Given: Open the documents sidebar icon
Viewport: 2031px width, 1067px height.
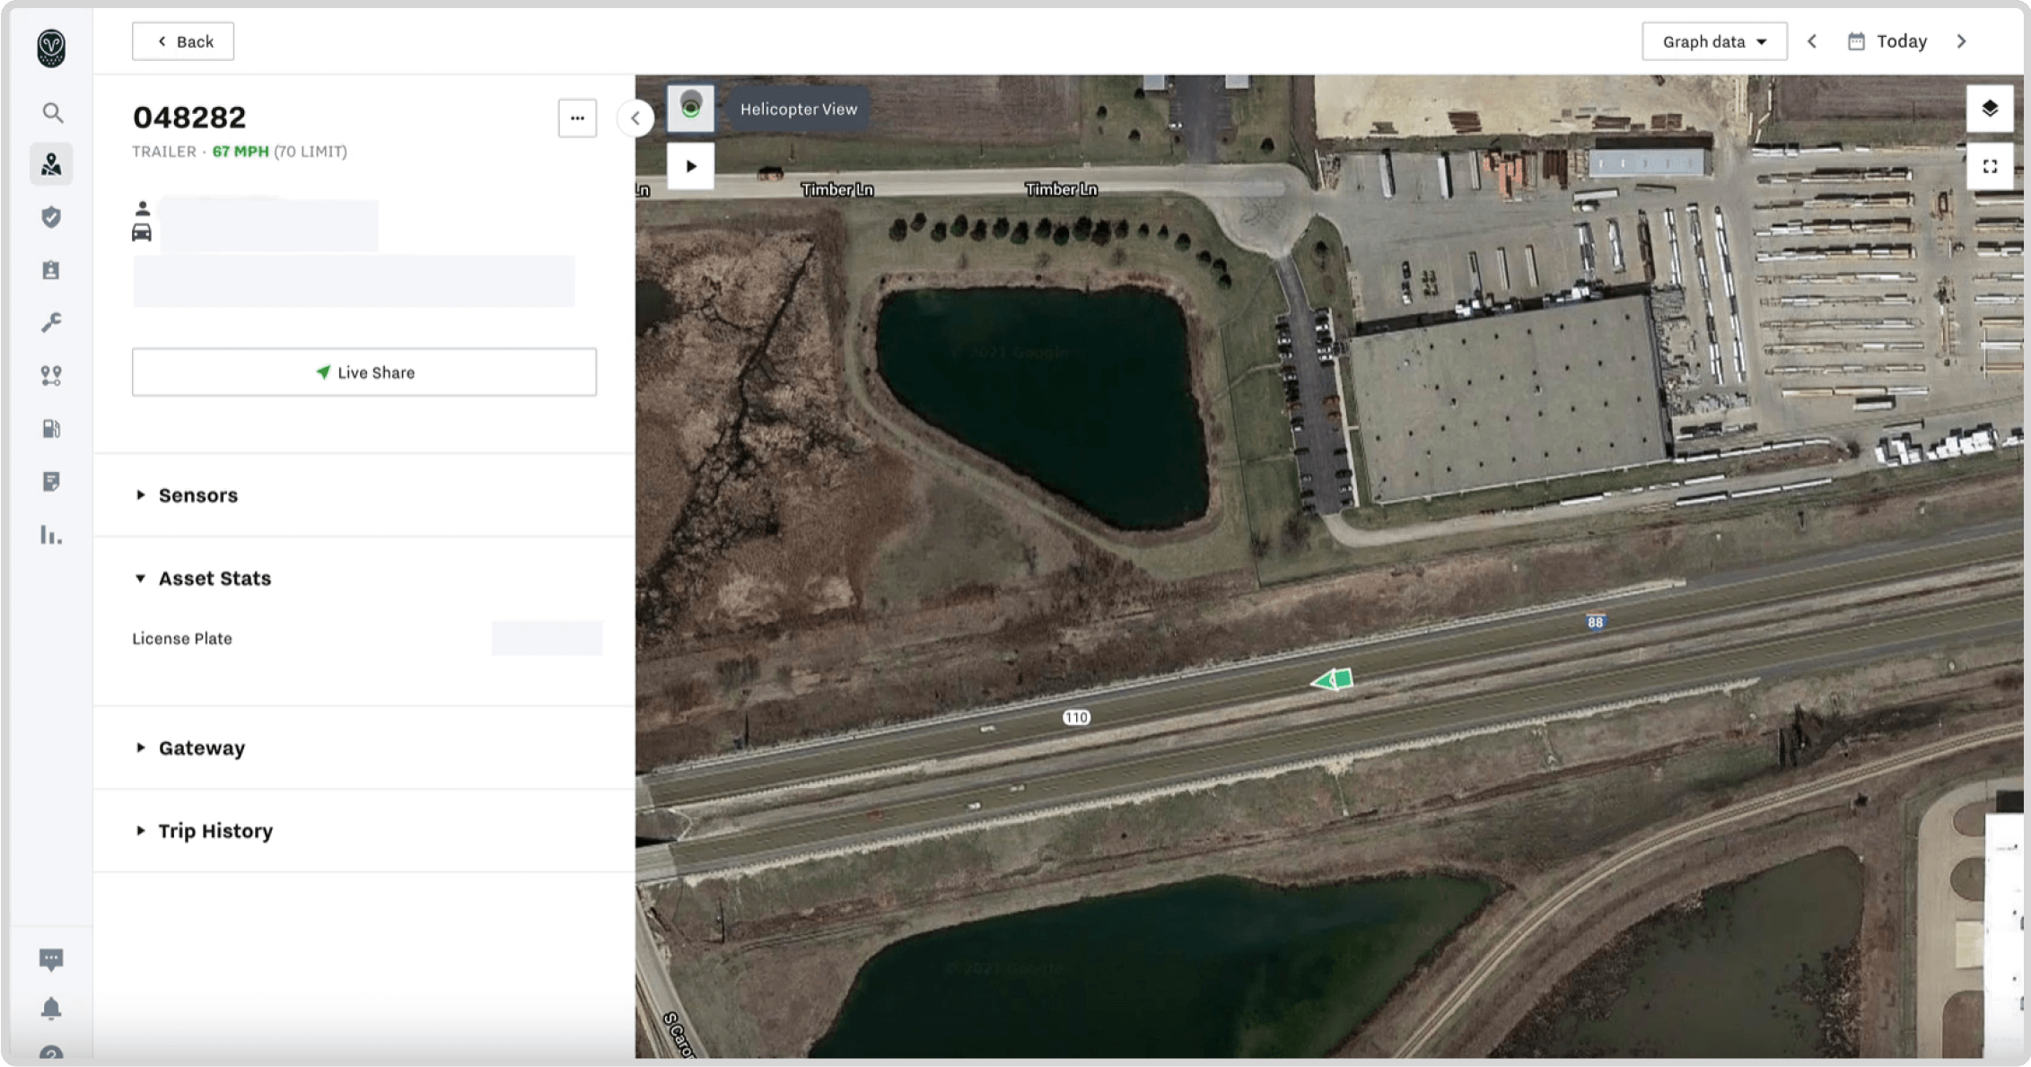Looking at the screenshot, I should tap(51, 482).
